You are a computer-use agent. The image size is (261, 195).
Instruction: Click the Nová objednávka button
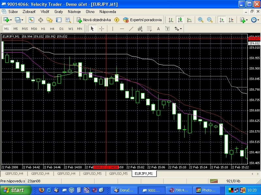coord(94,20)
